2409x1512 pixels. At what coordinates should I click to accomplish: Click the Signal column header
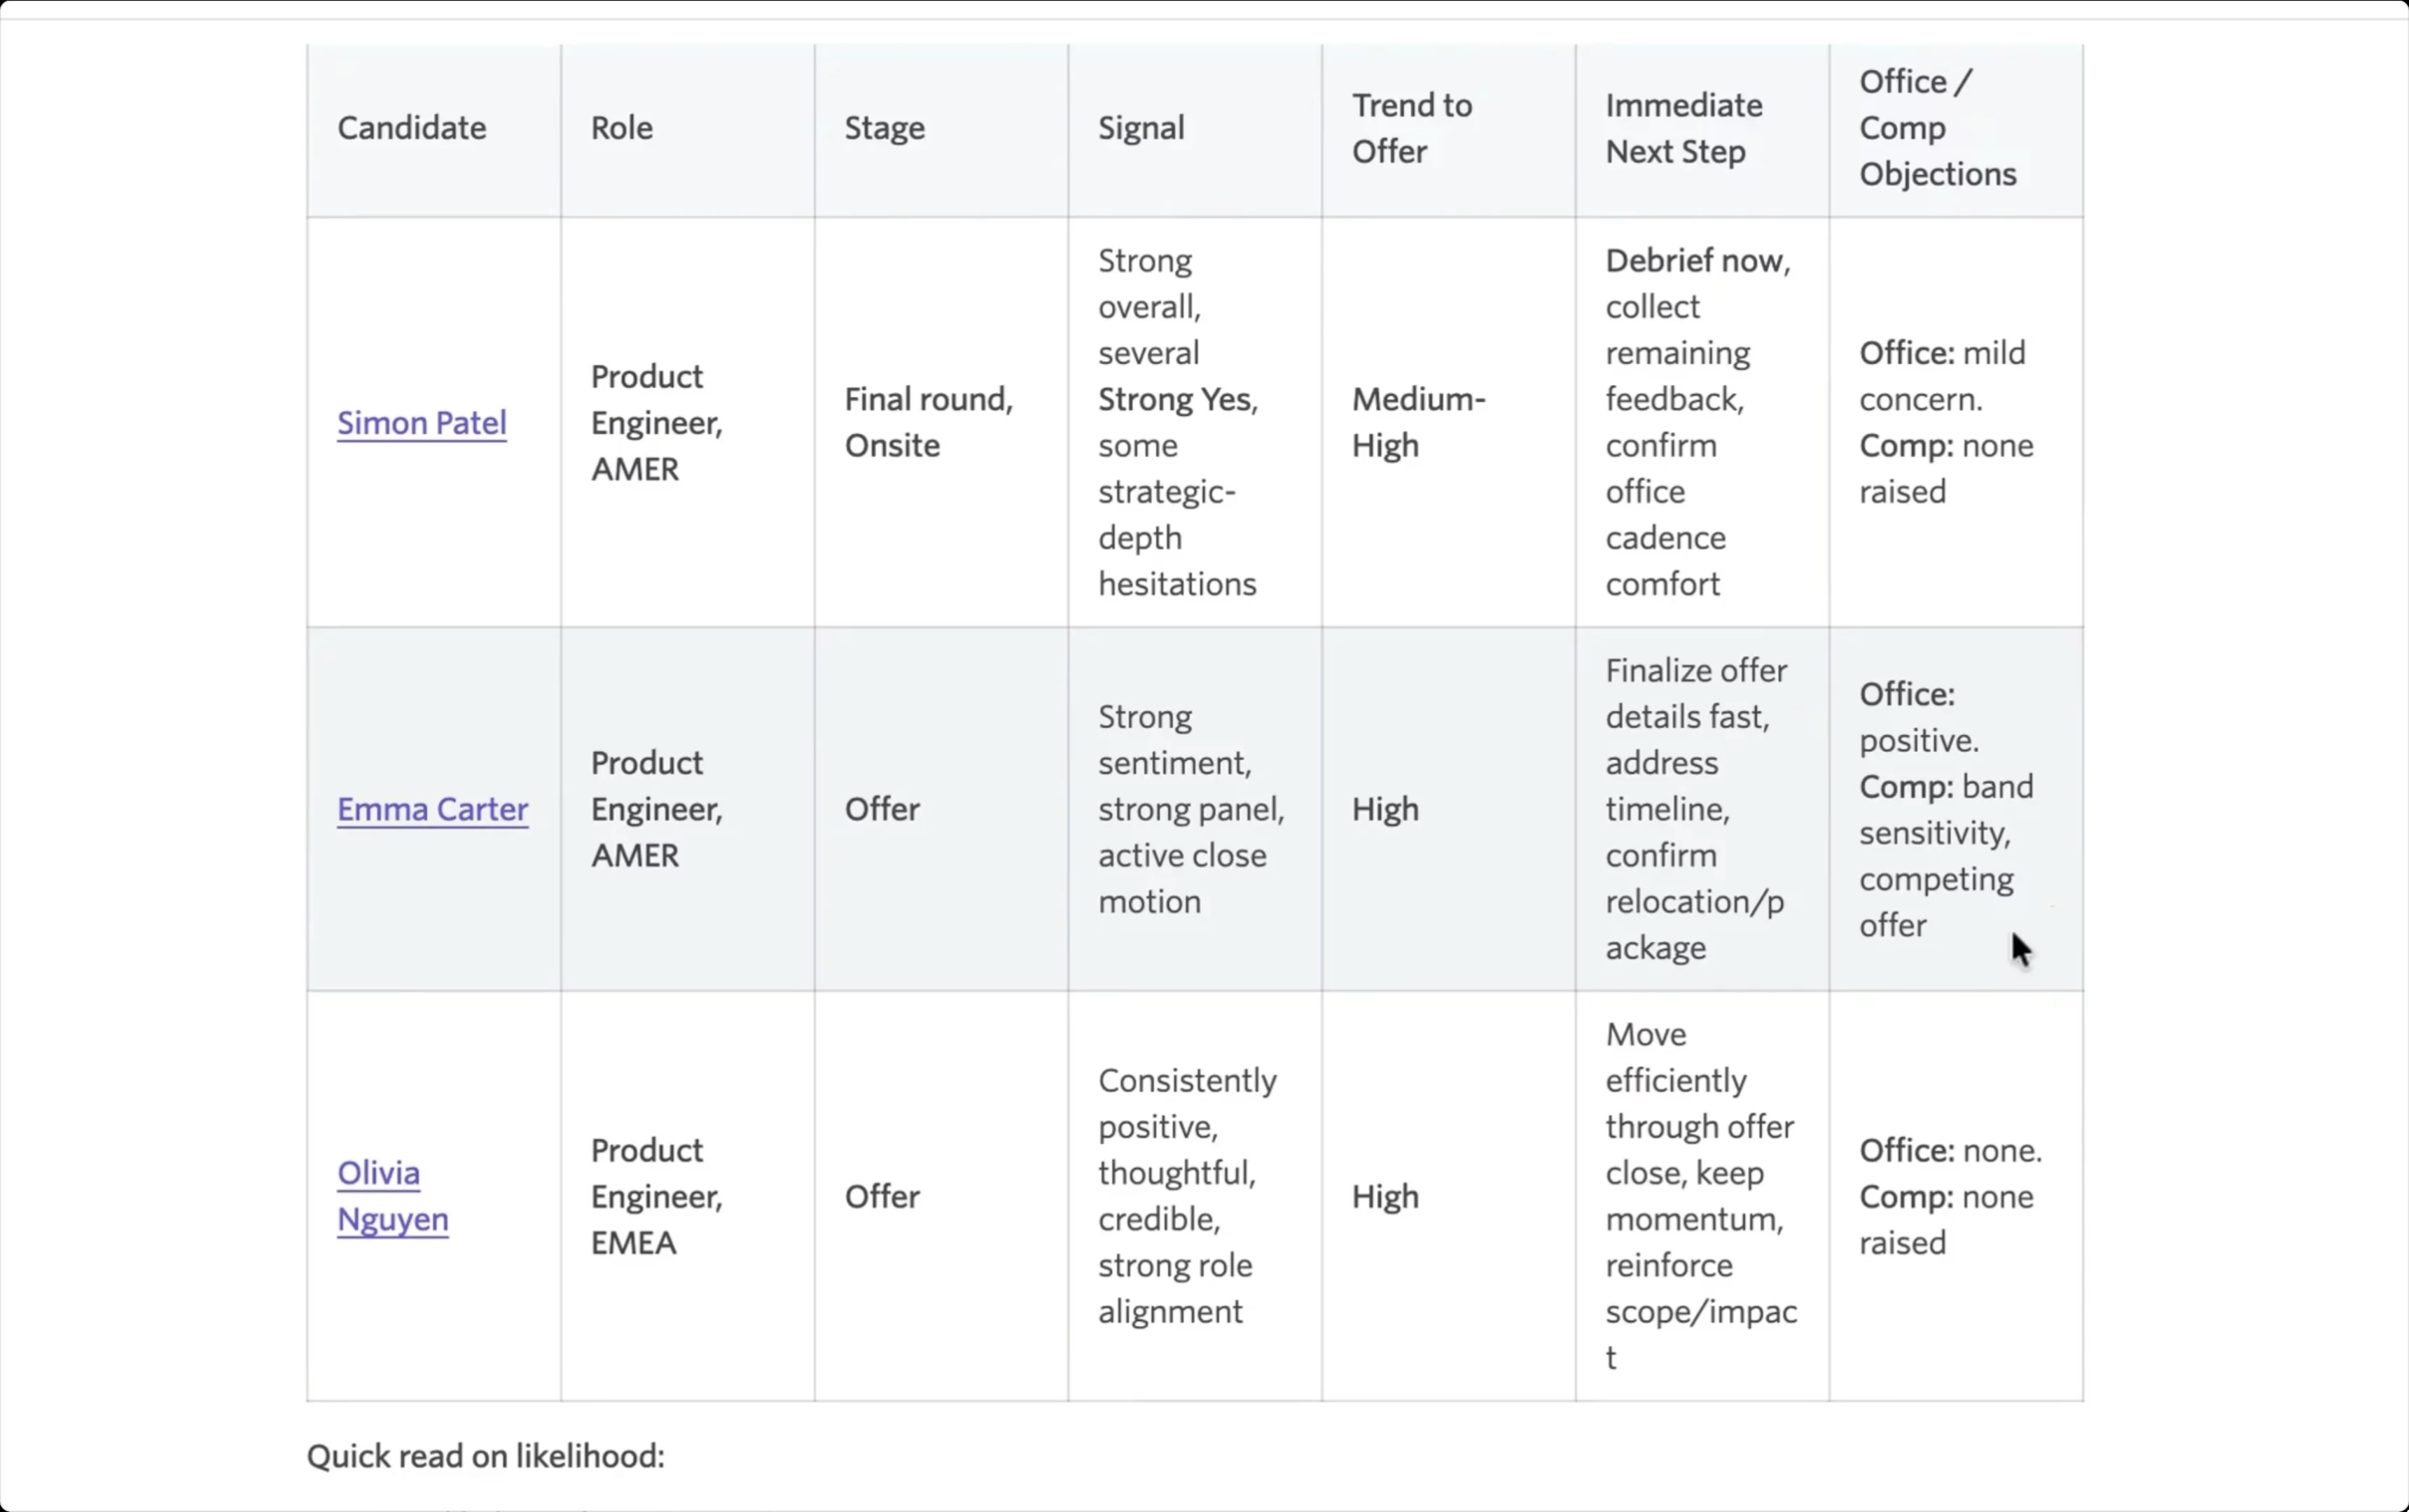(x=1141, y=128)
